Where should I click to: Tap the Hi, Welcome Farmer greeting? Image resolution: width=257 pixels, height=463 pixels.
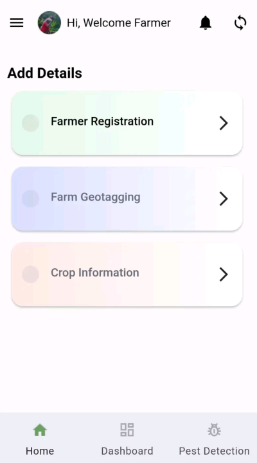click(x=119, y=23)
